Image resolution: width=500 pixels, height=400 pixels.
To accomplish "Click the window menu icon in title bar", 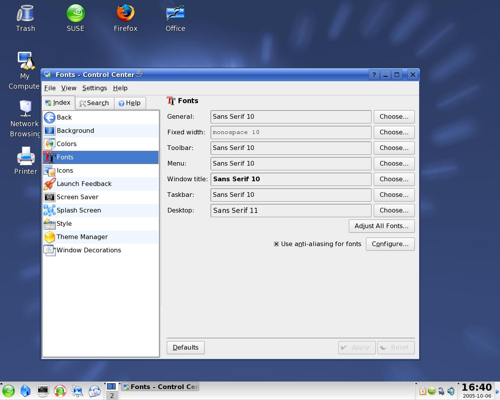I will (48, 75).
